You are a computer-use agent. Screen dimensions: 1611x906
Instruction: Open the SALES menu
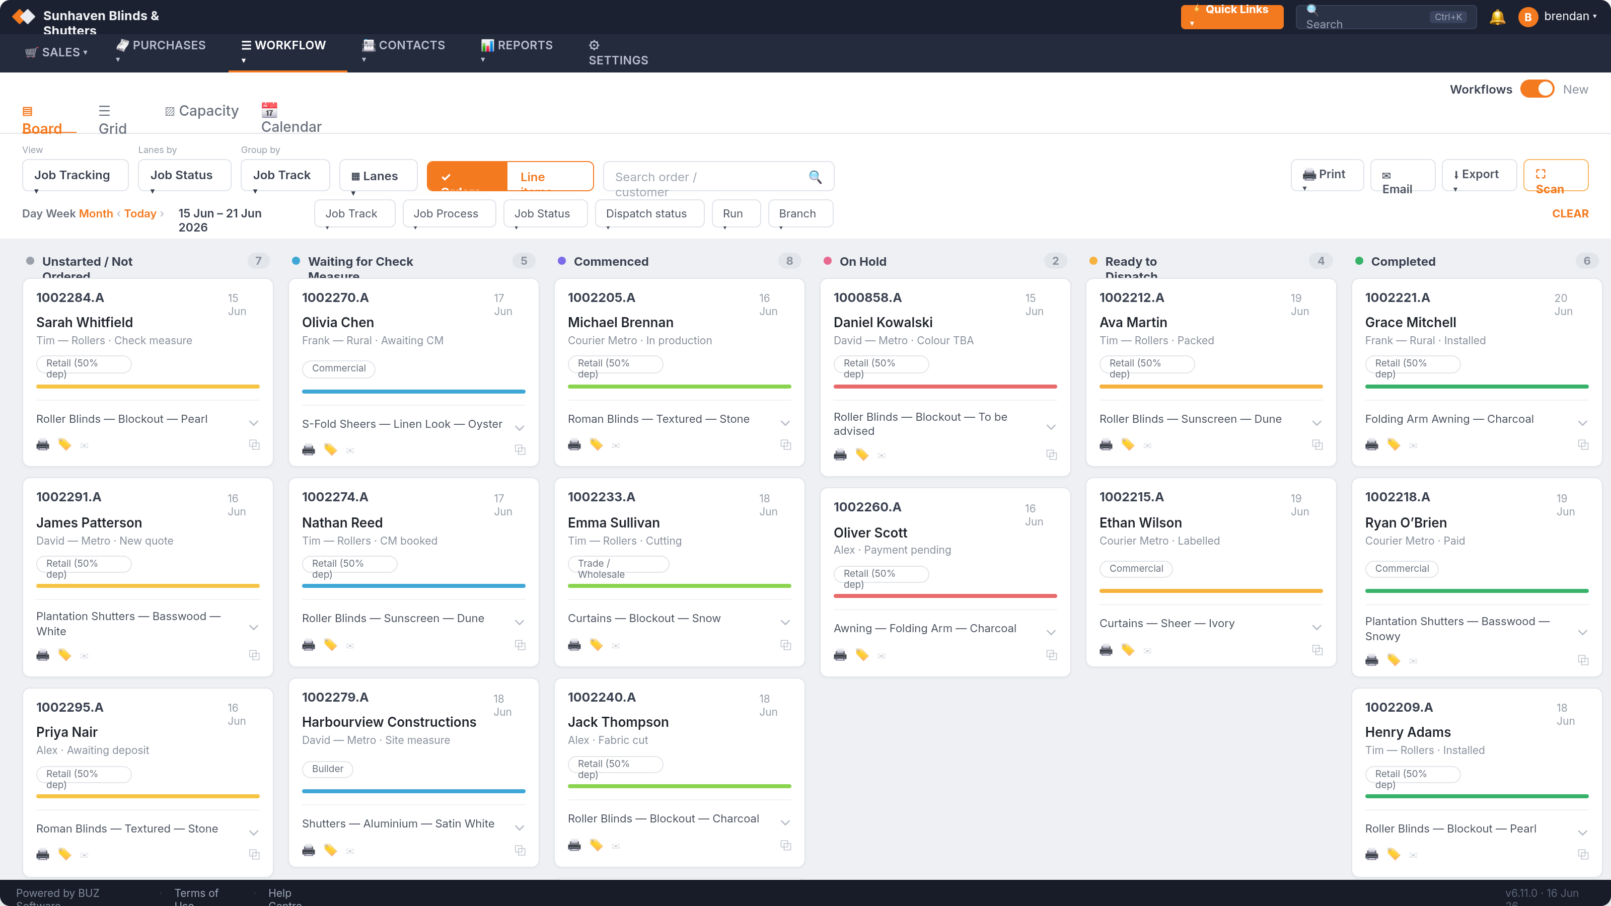(x=56, y=52)
